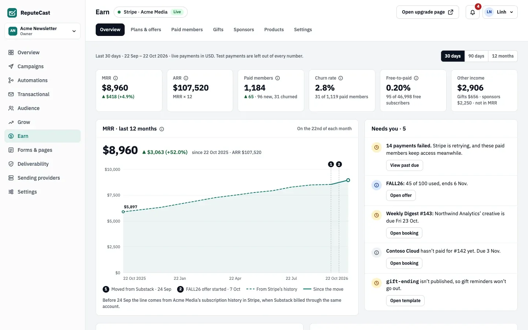Click sidebar Settings sliders icon
Screen dimensions: 528x330
11,192
